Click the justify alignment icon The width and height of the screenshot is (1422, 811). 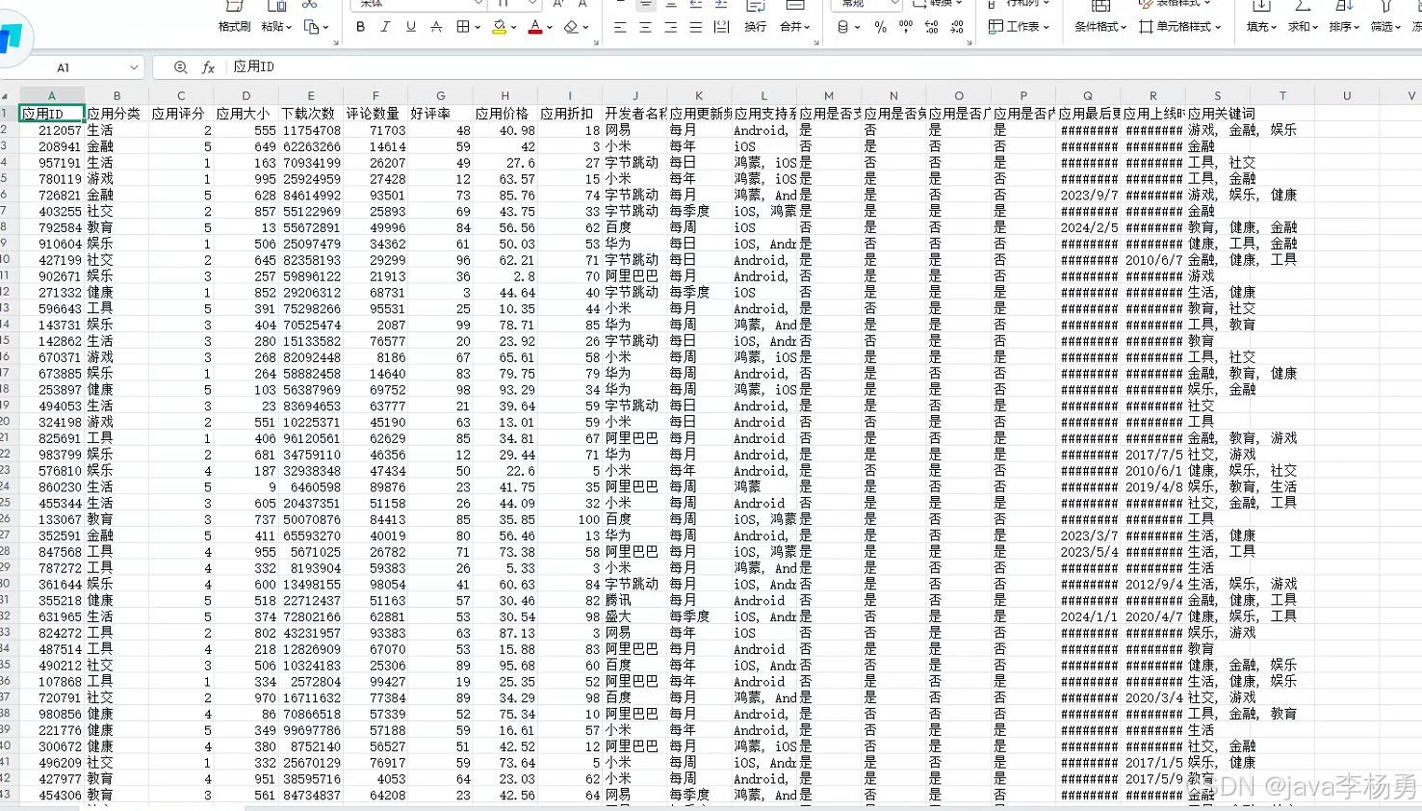click(696, 27)
